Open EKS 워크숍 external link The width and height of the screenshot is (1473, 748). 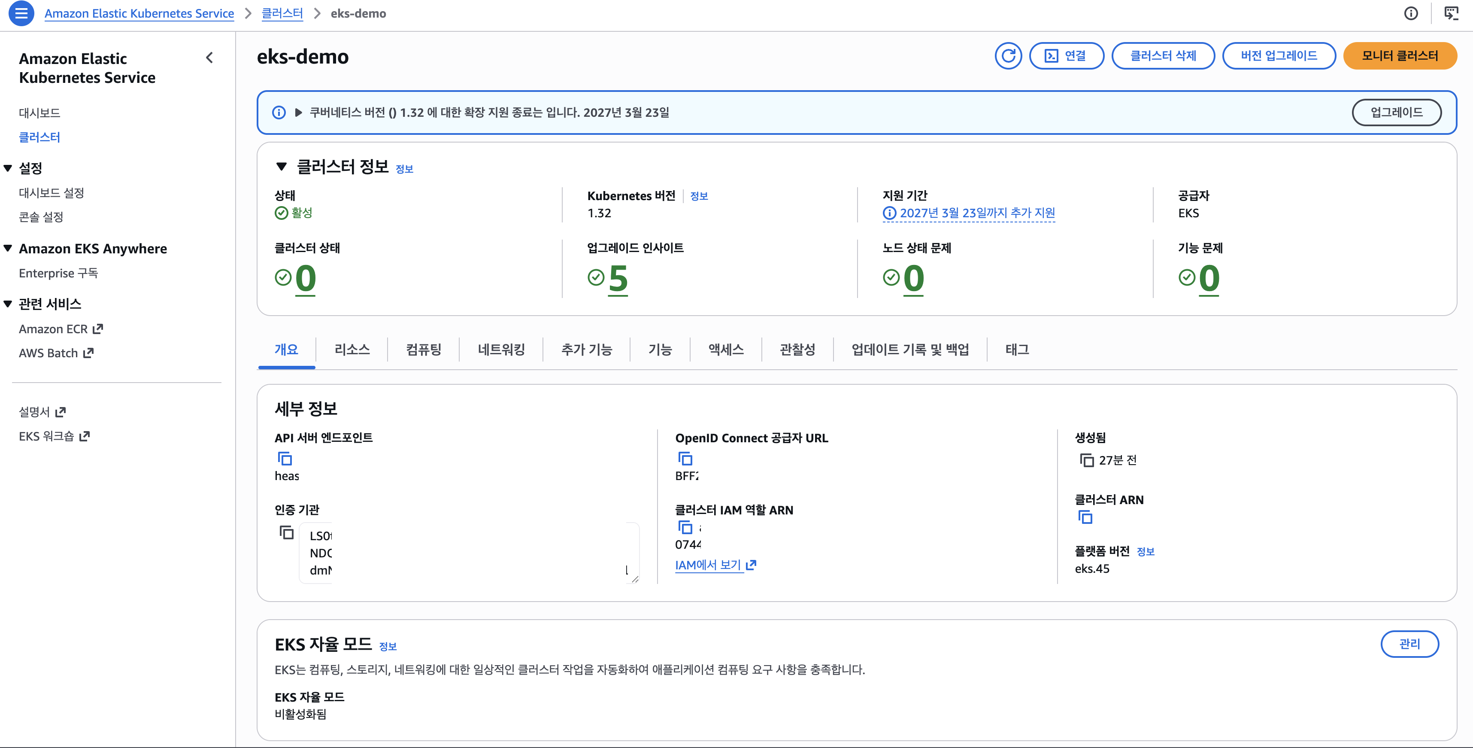click(x=55, y=436)
